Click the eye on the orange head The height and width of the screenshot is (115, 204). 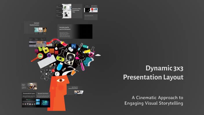[x=61, y=80]
